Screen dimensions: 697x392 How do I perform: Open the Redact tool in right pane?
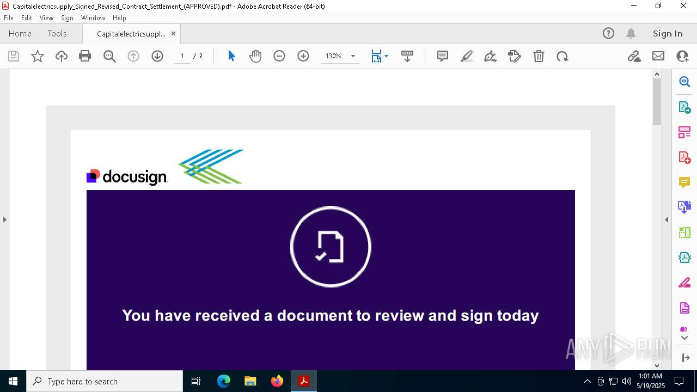tap(684, 283)
